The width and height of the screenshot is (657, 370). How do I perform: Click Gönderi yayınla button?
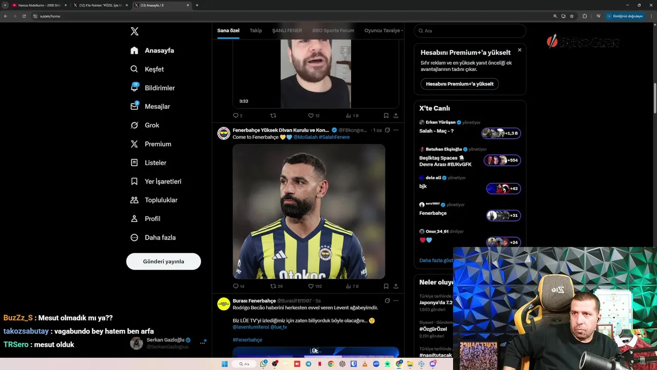(x=163, y=261)
